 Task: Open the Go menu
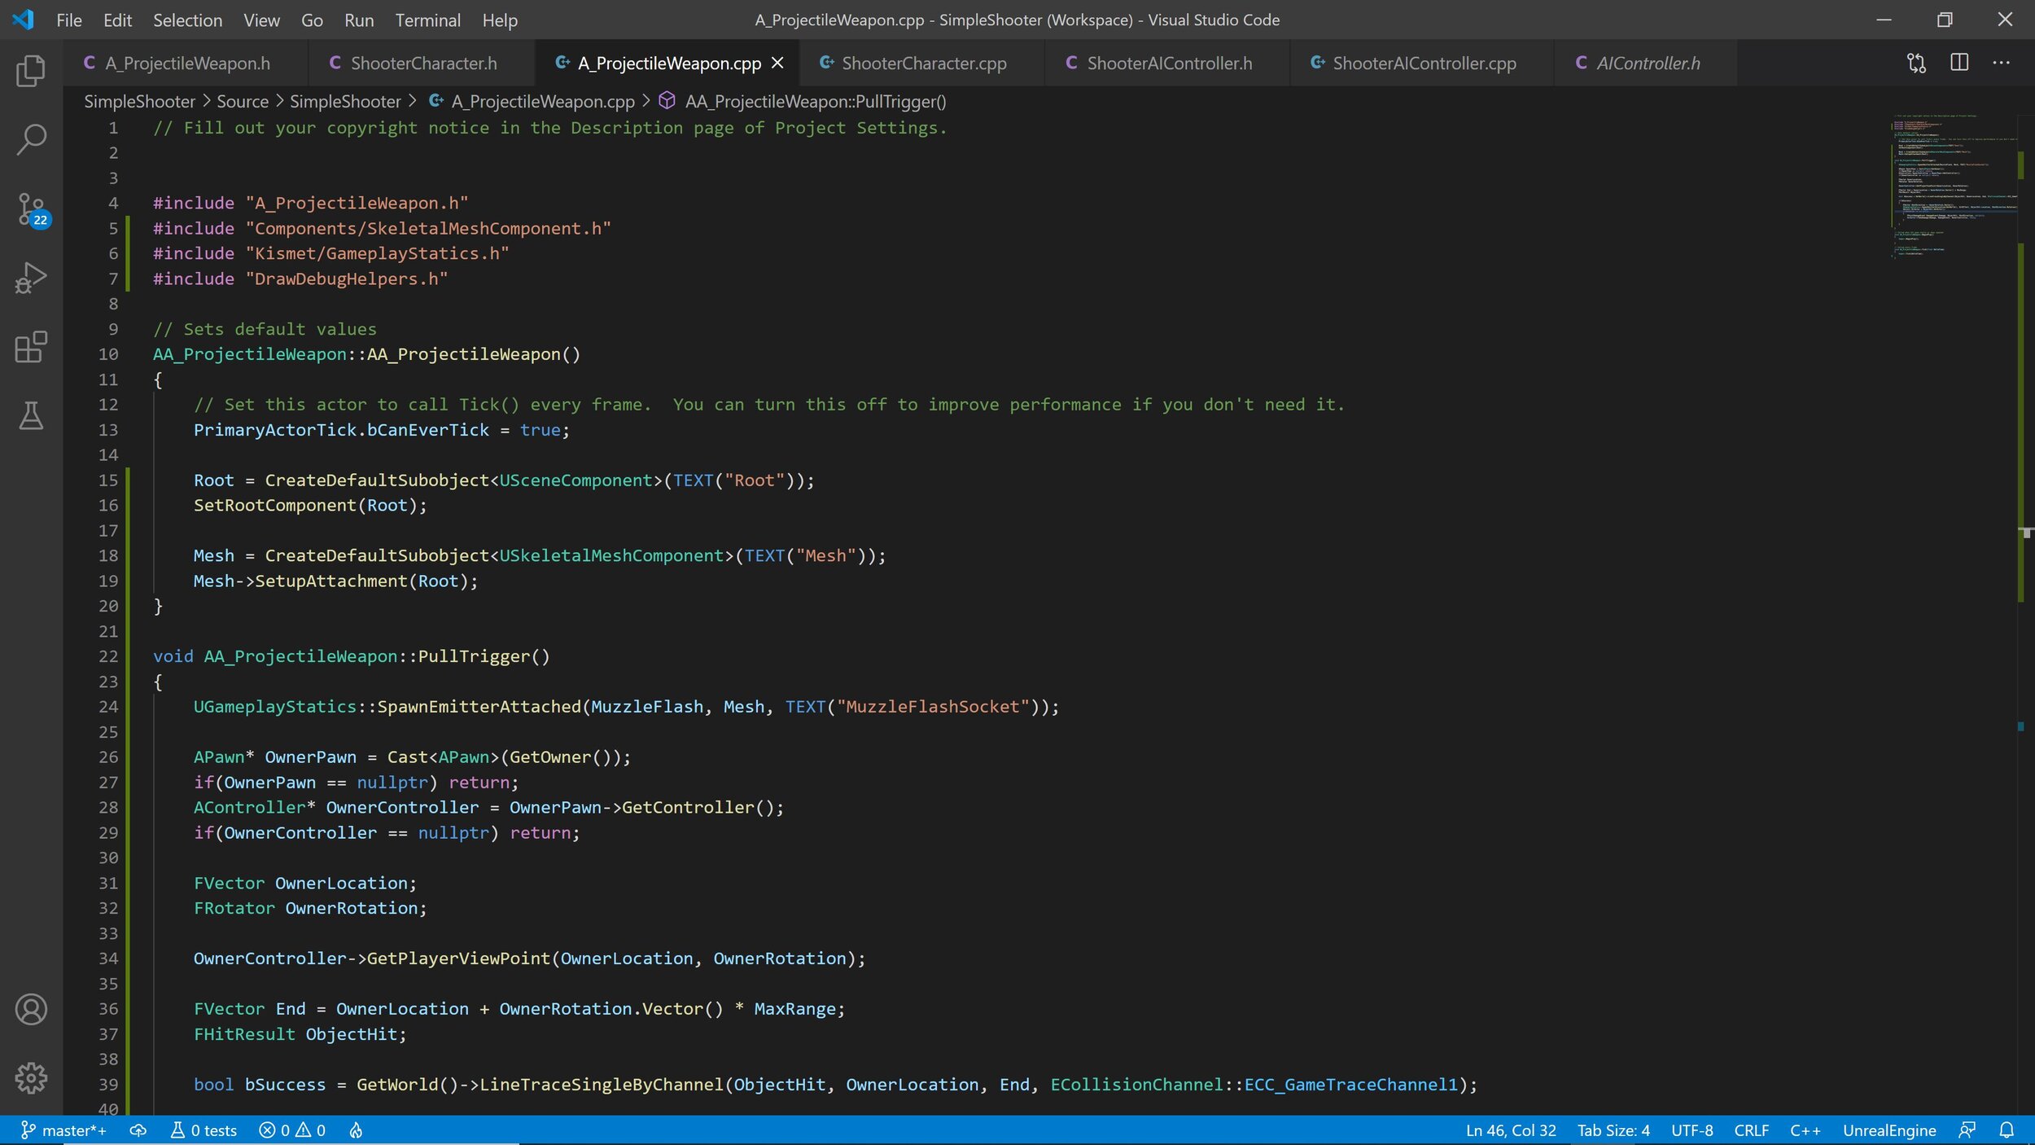pyautogui.click(x=312, y=20)
